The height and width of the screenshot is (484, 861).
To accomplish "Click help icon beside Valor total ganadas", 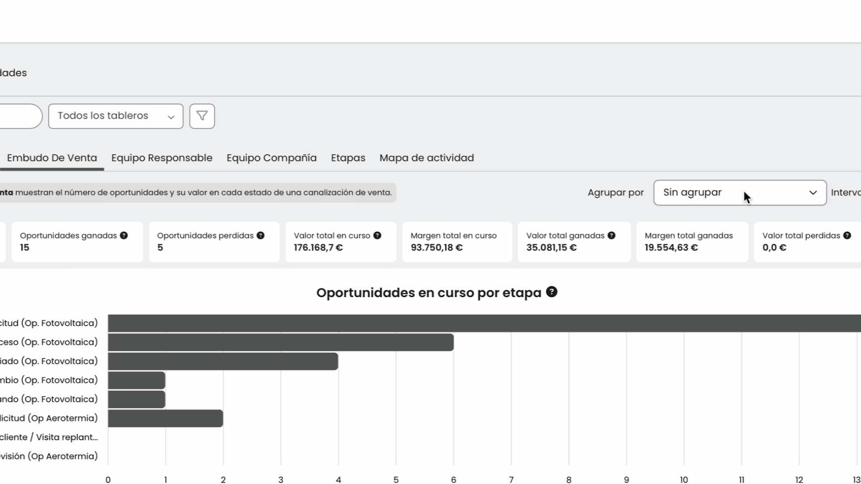I will [x=611, y=235].
